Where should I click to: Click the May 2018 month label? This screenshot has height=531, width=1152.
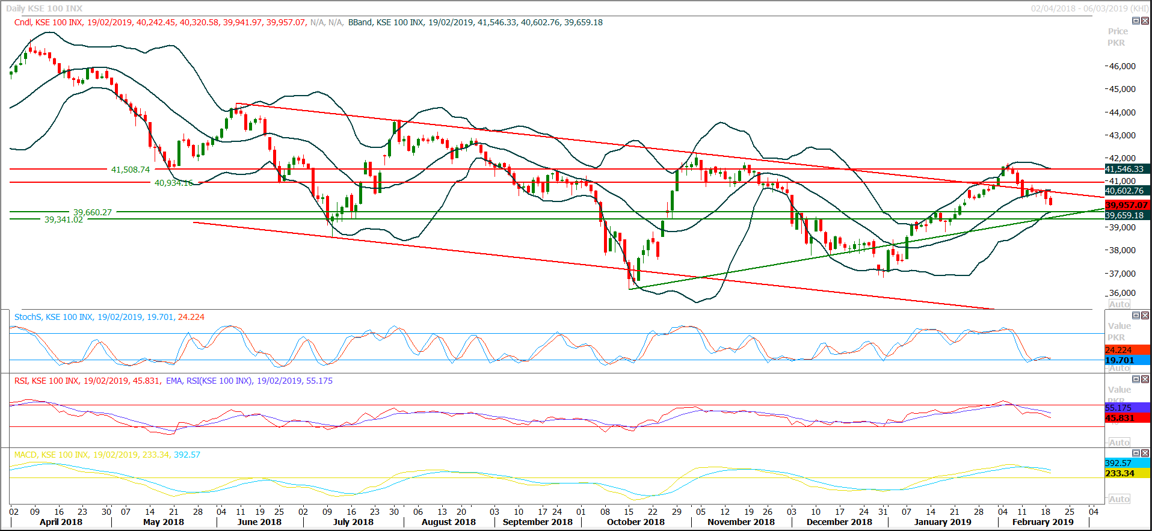pos(164,522)
